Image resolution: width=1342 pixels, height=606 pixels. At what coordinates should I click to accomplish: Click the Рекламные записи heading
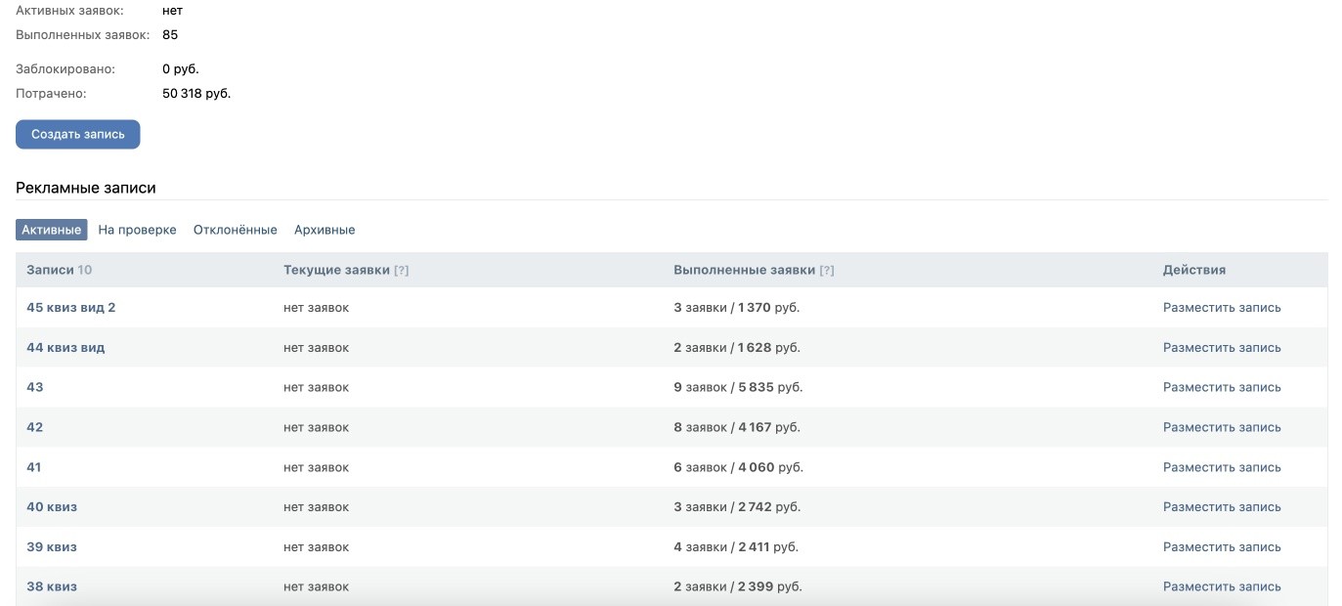pyautogui.click(x=86, y=188)
